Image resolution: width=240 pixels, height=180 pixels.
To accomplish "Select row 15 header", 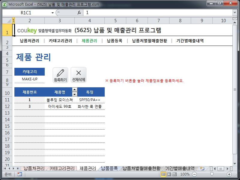I will (7, 126).
